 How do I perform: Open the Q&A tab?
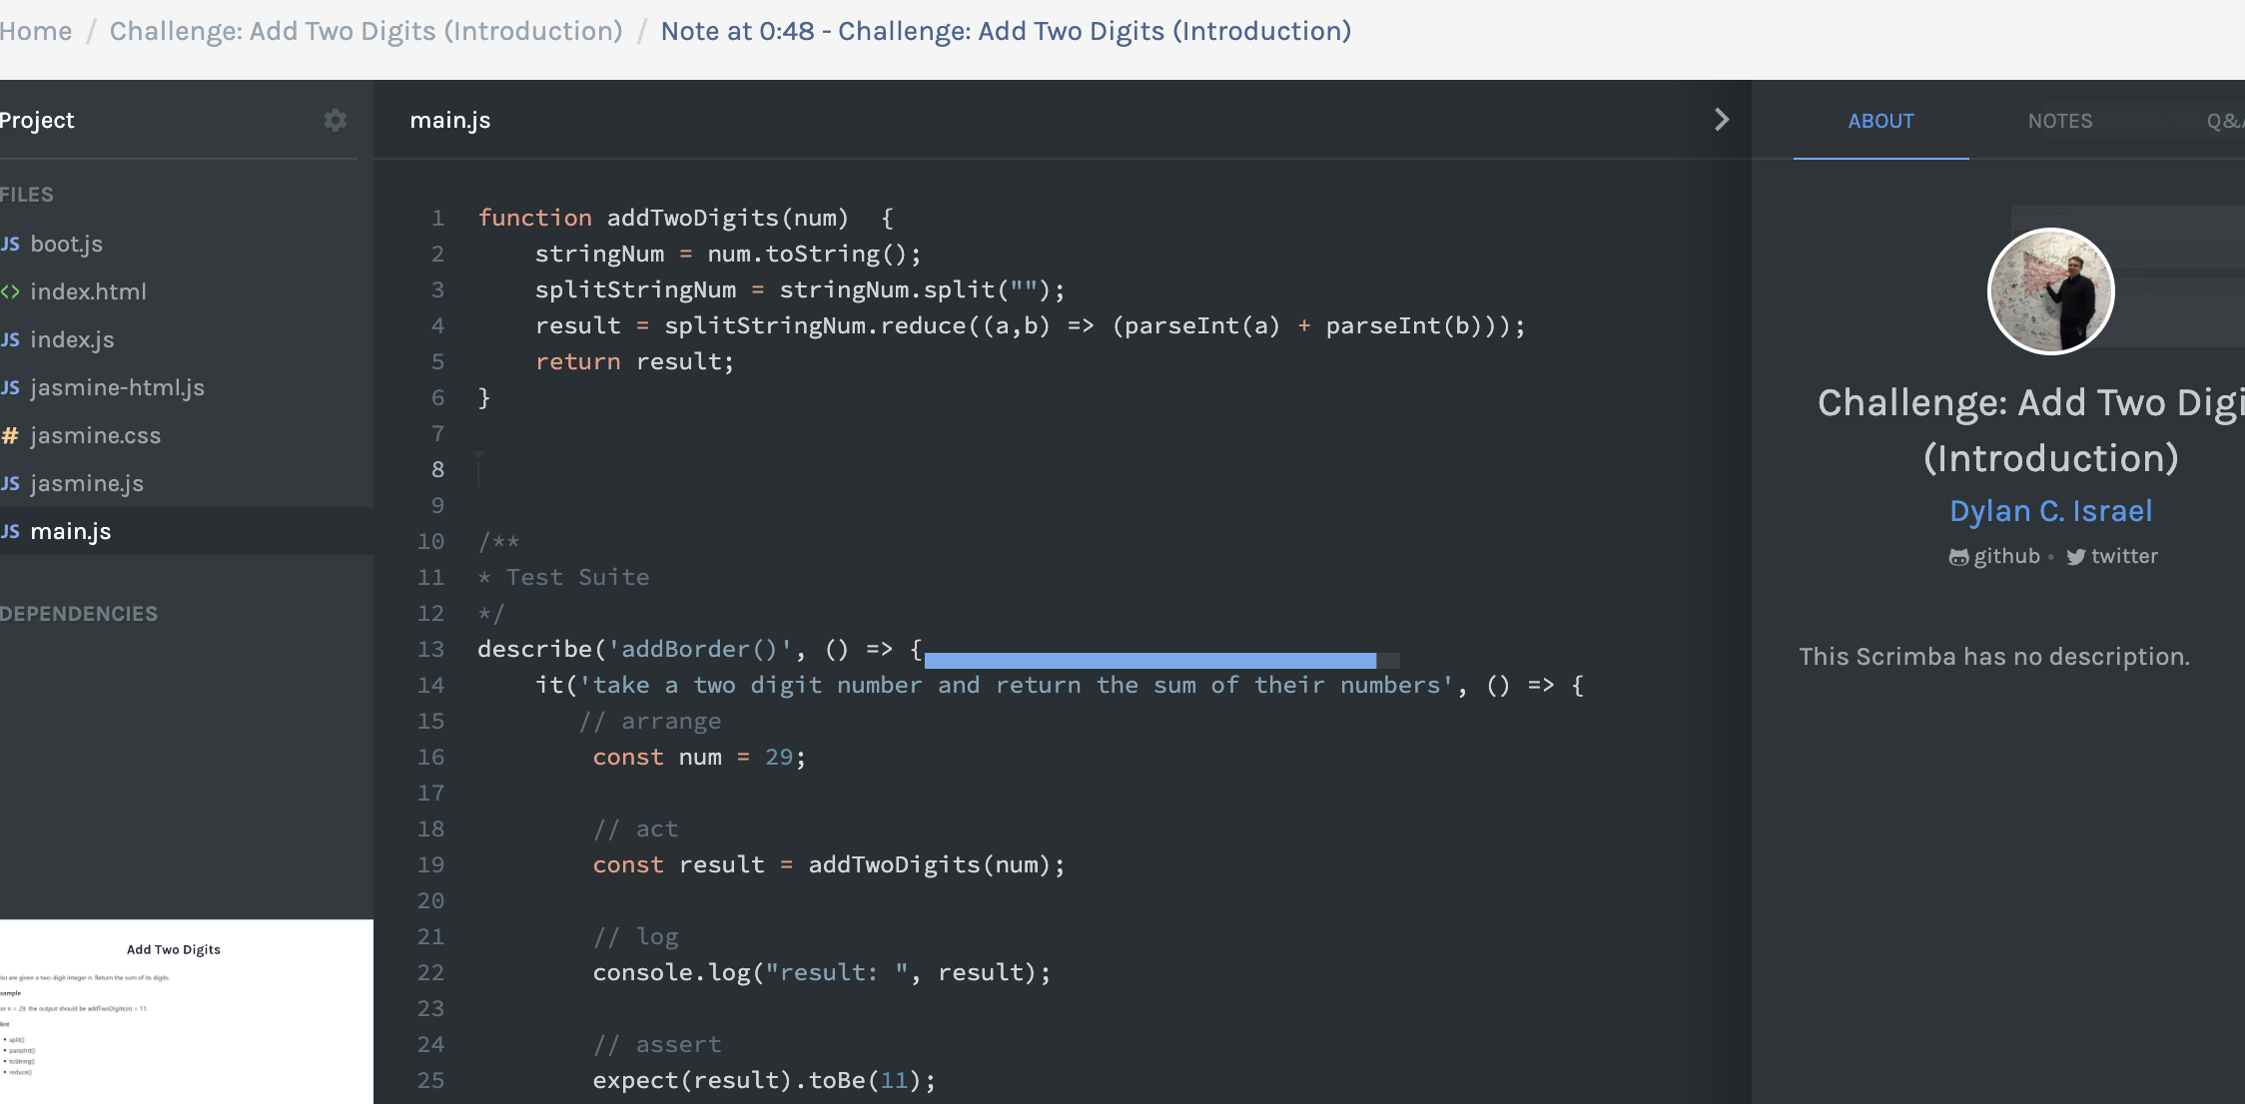click(2225, 121)
